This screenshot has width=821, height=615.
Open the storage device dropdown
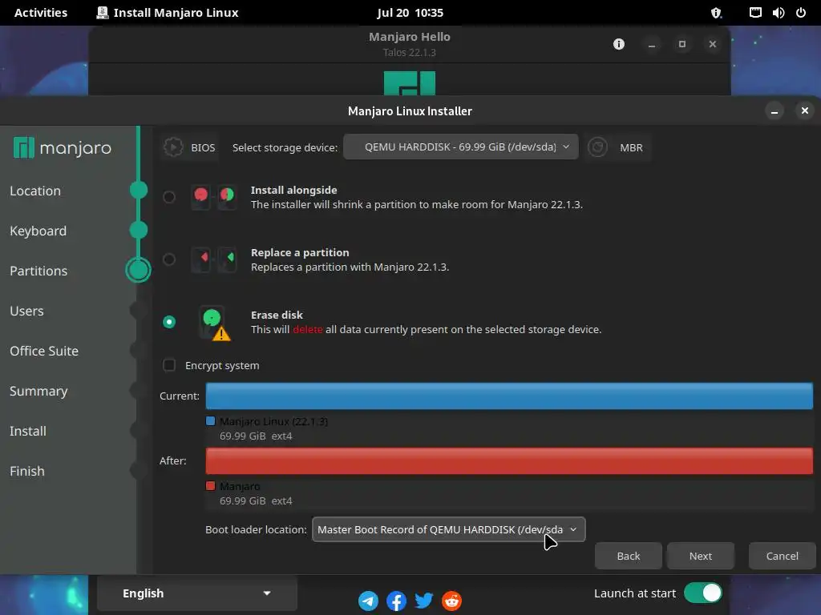[461, 147]
